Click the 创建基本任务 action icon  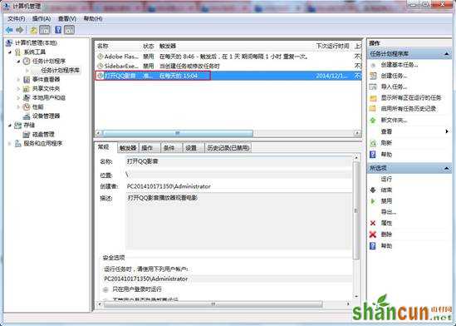point(373,65)
